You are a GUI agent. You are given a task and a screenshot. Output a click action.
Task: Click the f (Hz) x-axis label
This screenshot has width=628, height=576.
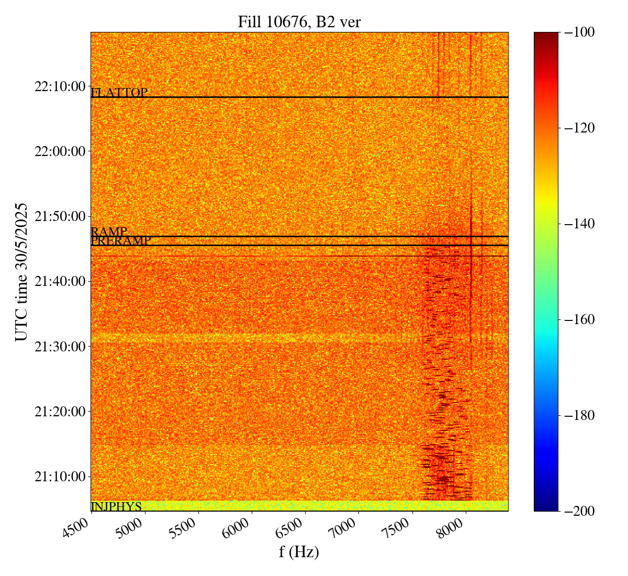click(x=299, y=552)
